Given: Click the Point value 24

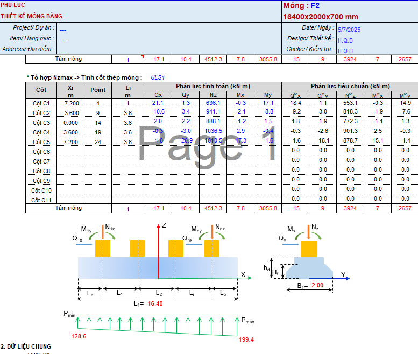Looking at the screenshot, I should [x=98, y=142].
